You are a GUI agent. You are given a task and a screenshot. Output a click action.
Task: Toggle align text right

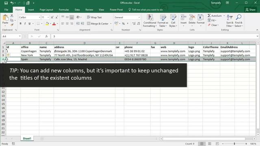tap(71, 24)
